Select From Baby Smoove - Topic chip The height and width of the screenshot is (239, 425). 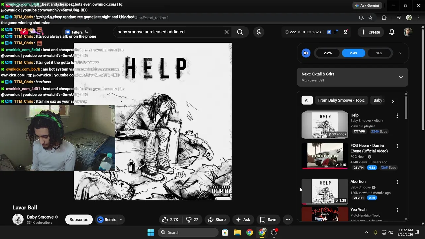click(341, 100)
